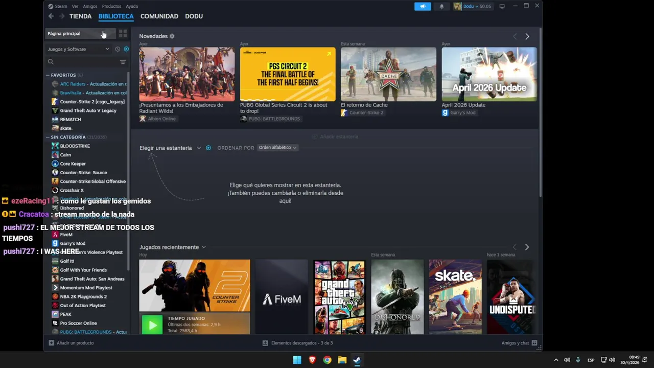654x368 pixels.
Task: Open the Productos menu
Action: 111,6
